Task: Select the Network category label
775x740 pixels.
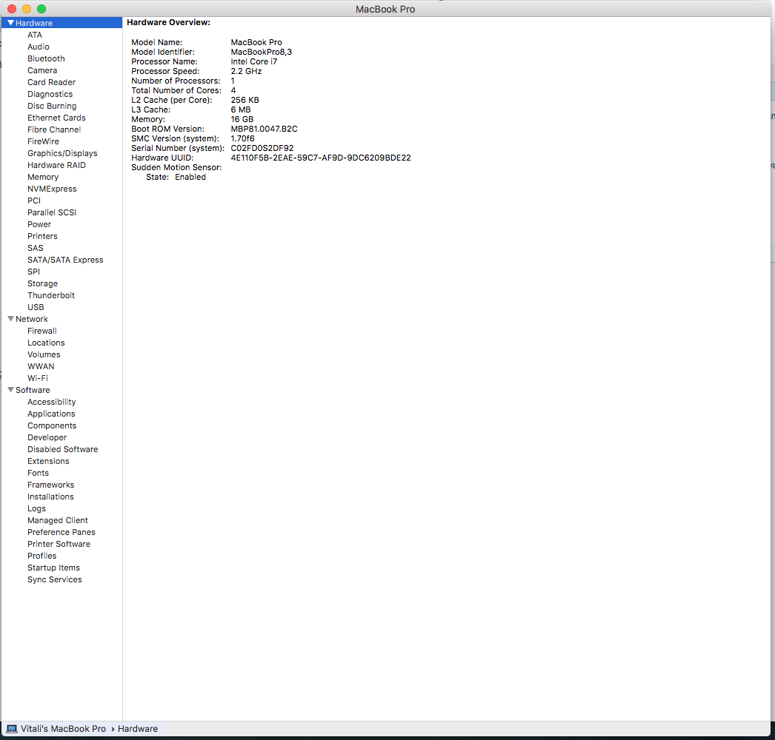Action: tap(32, 319)
